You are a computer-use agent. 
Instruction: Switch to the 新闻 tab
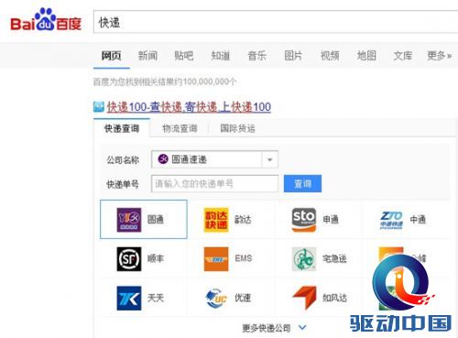[147, 56]
